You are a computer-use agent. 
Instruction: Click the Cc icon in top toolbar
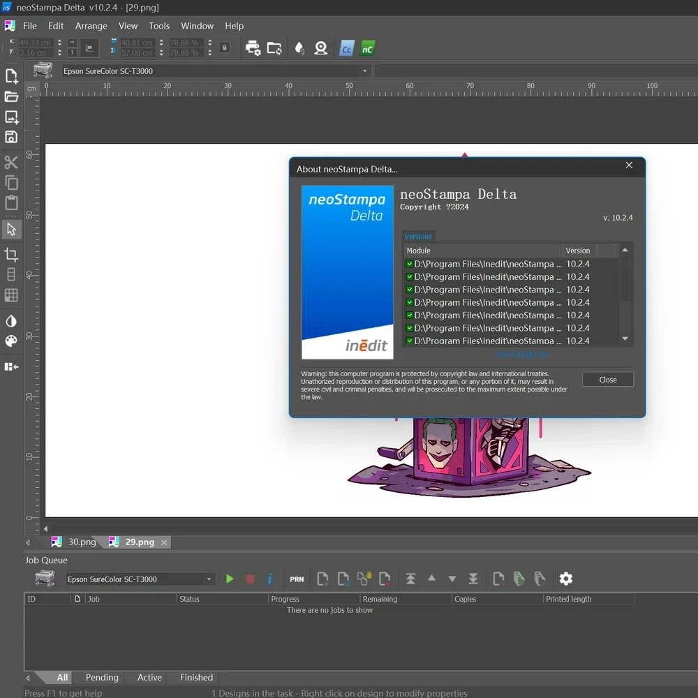(x=346, y=48)
